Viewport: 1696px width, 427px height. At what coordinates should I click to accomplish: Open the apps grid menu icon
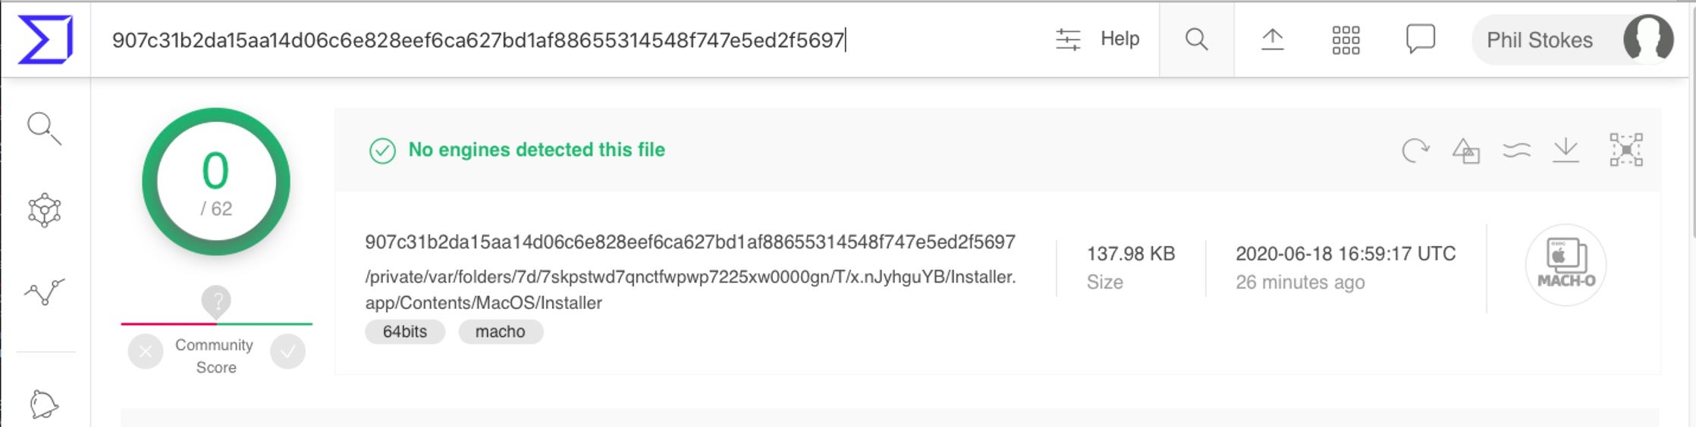[1346, 39]
